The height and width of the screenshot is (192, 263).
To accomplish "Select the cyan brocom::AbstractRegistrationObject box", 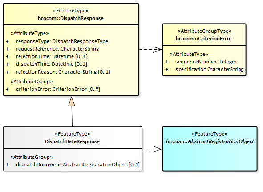I will [x=210, y=149].
